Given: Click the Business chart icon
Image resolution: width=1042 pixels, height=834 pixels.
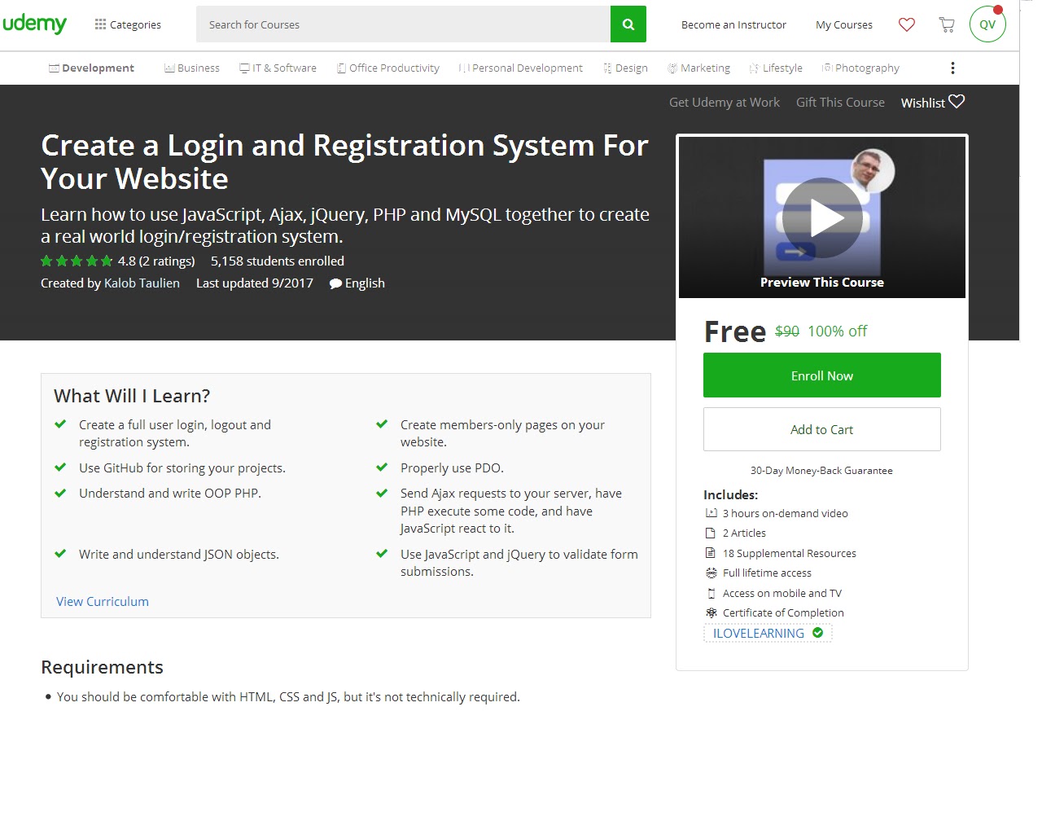Looking at the screenshot, I should click(x=169, y=68).
